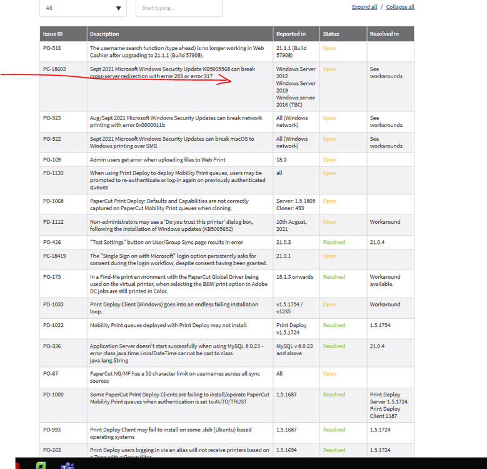Click the Open status of PO-513
The height and width of the screenshot is (469, 487).
pyautogui.click(x=329, y=48)
